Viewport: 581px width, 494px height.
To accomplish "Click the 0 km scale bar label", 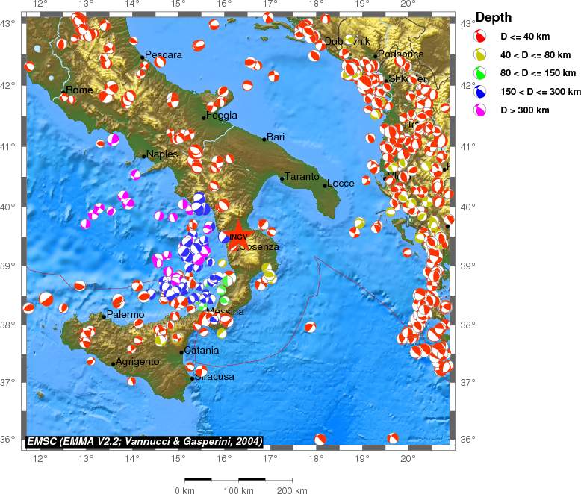I will [x=184, y=490].
